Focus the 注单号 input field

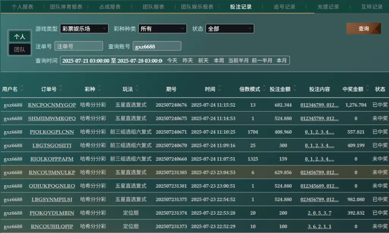(79, 46)
